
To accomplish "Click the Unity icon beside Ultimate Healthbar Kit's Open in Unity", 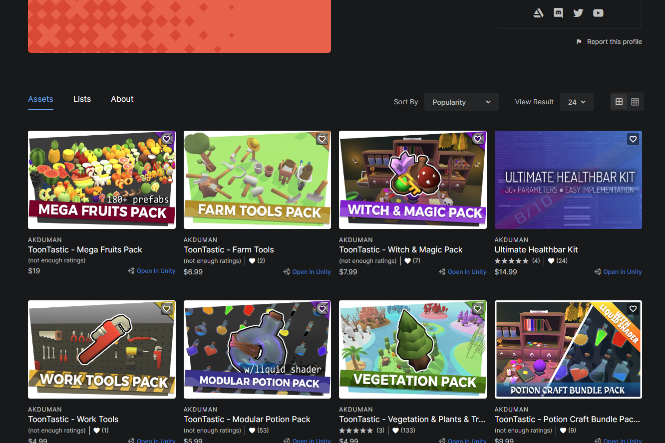I will tap(598, 272).
